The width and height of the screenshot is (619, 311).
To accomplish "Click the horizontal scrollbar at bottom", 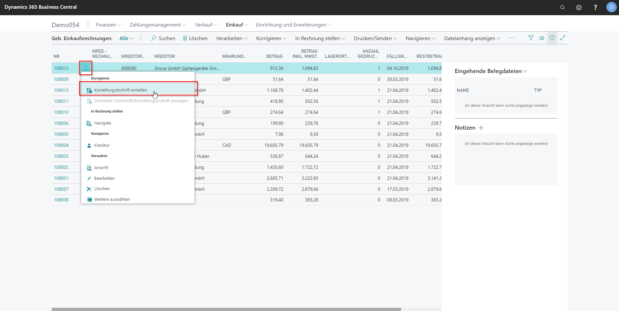I will coord(226,309).
